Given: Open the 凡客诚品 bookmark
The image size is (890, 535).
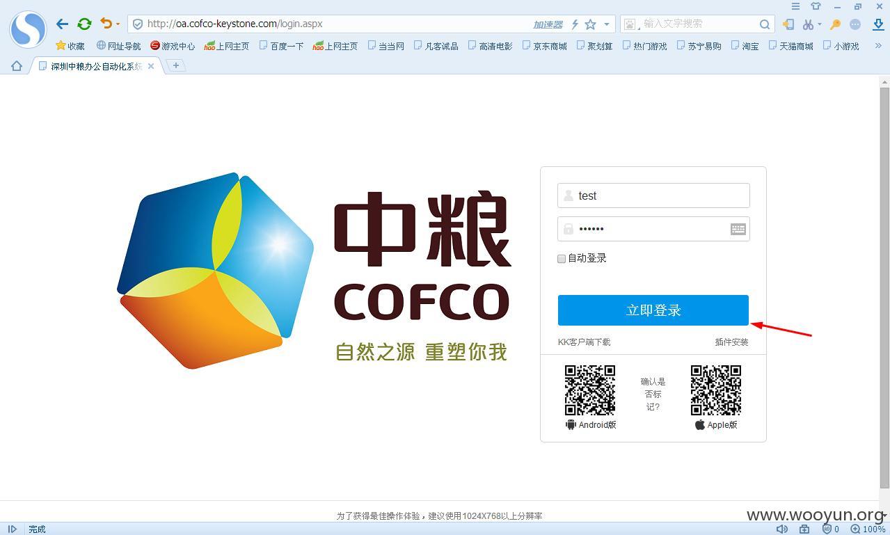Looking at the screenshot, I should pyautogui.click(x=436, y=46).
